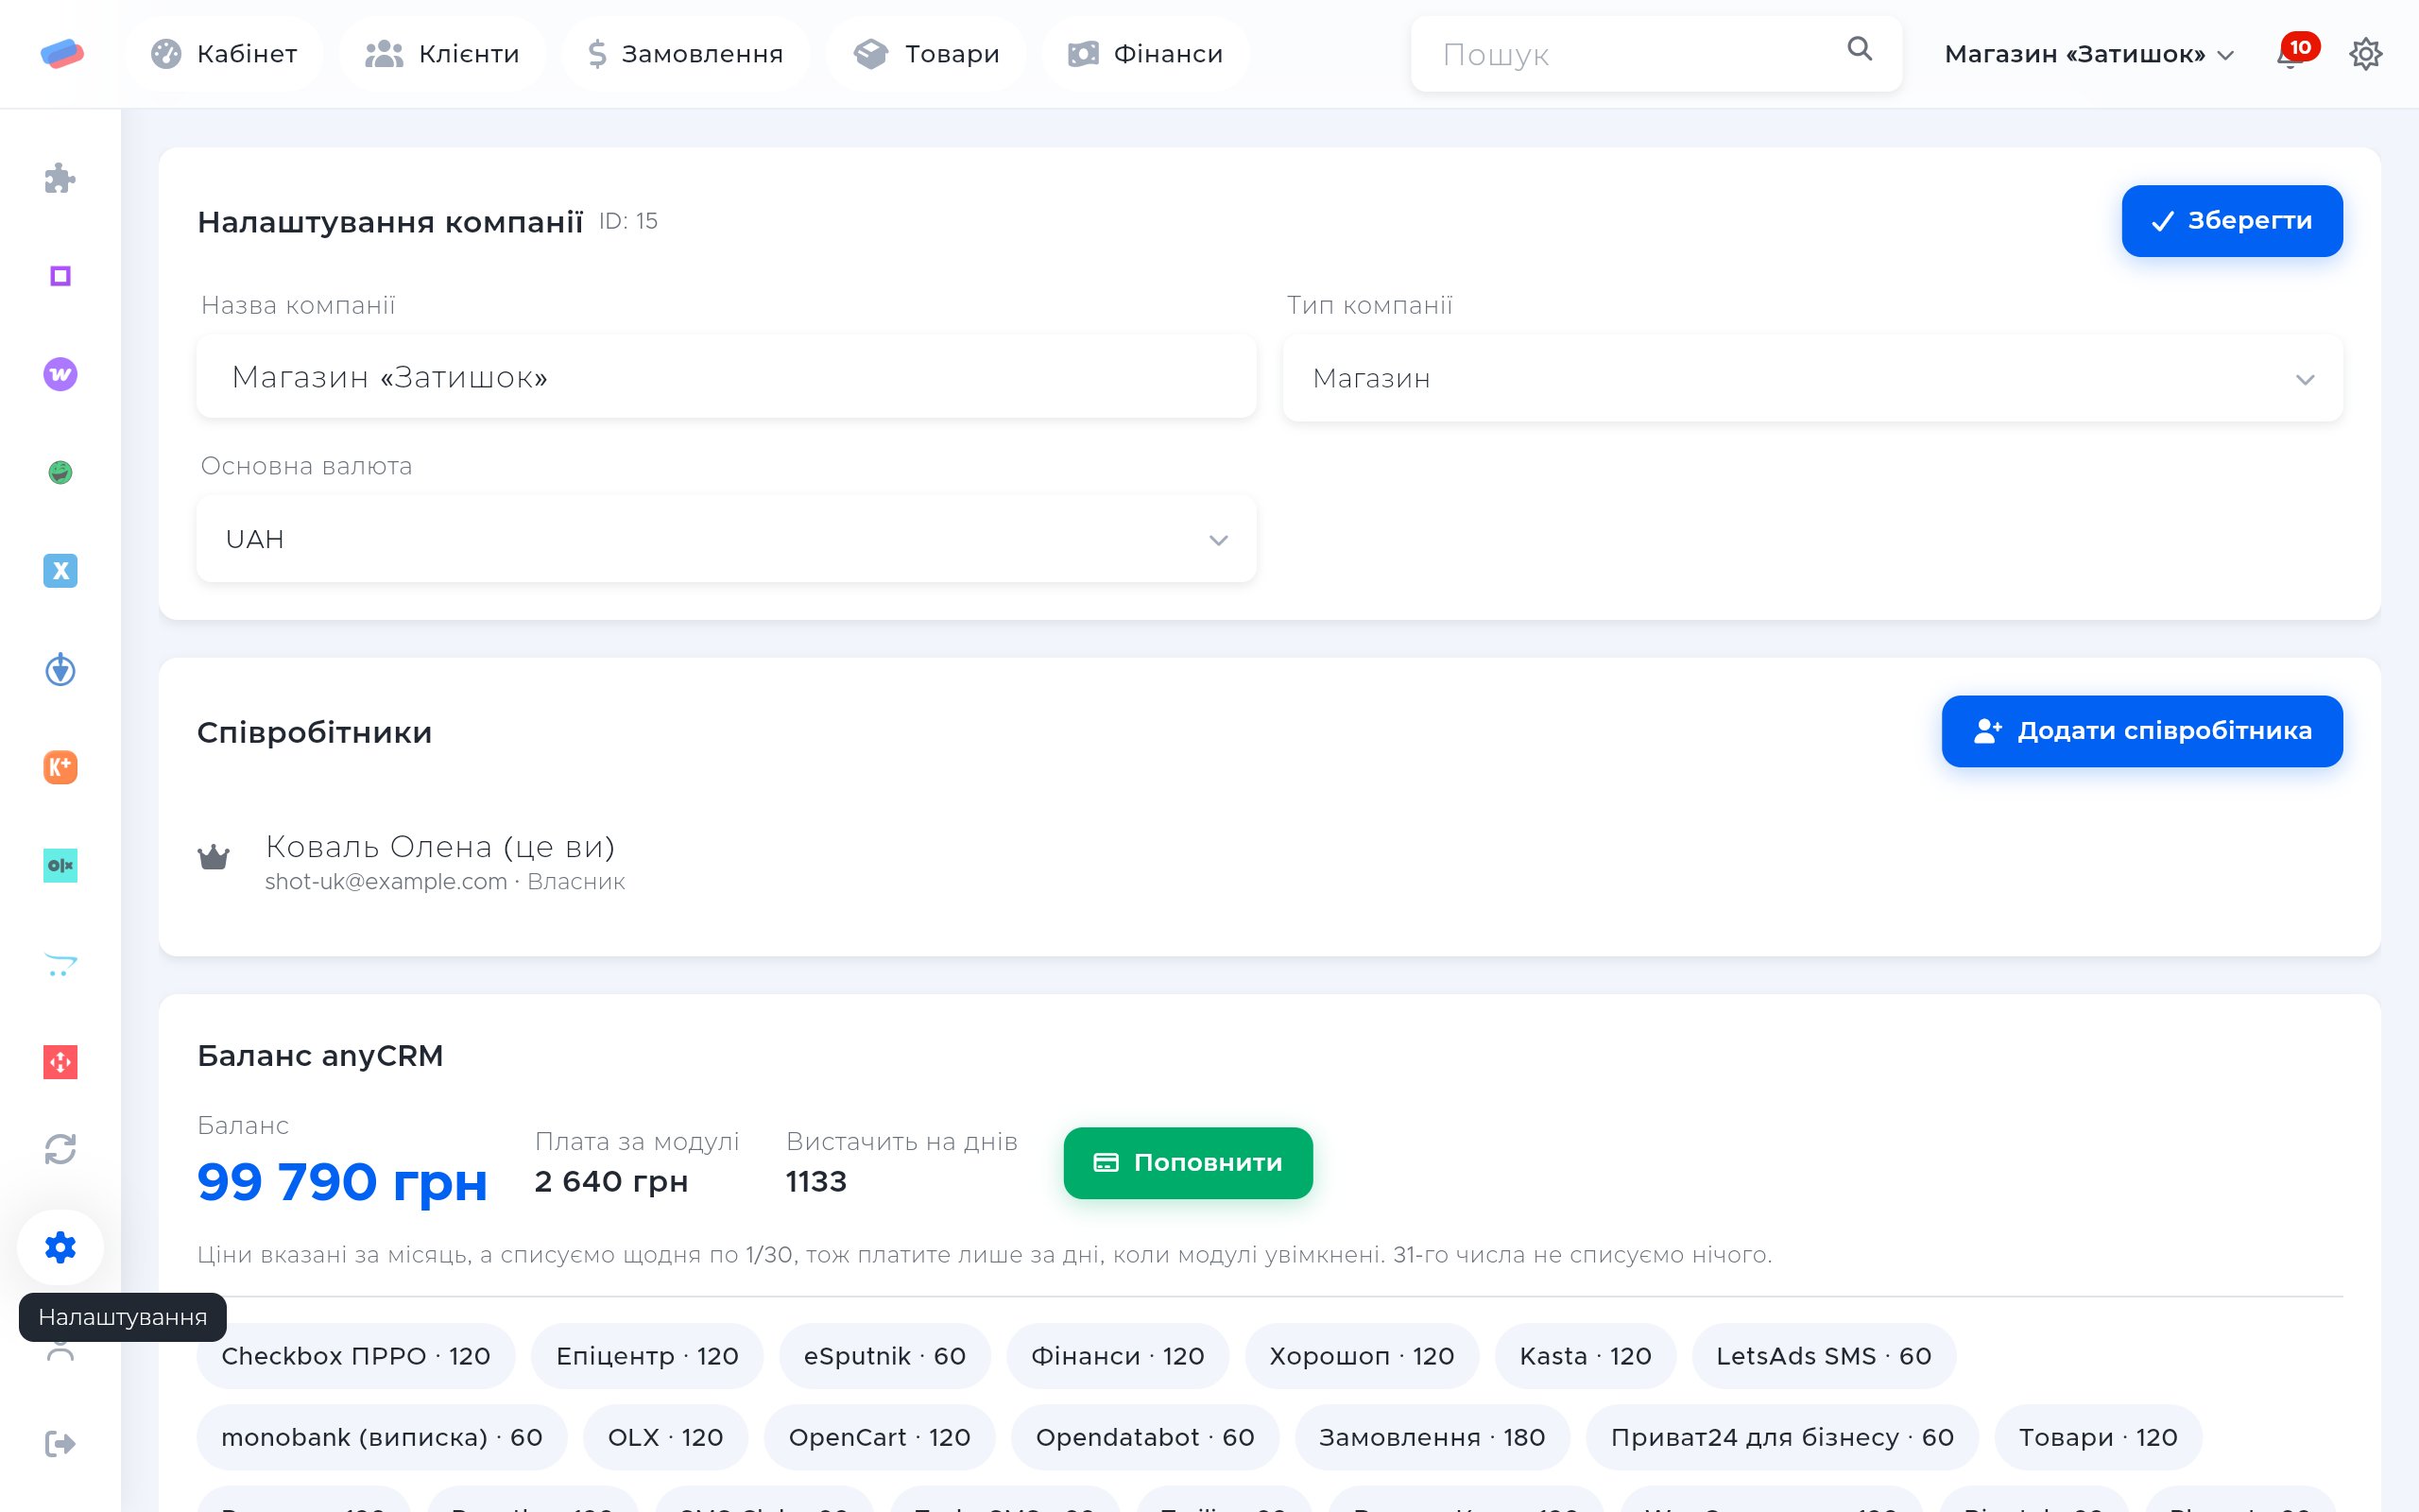Focus the Пошук search field
Image resolution: width=2419 pixels, height=1512 pixels.
click(x=1656, y=54)
